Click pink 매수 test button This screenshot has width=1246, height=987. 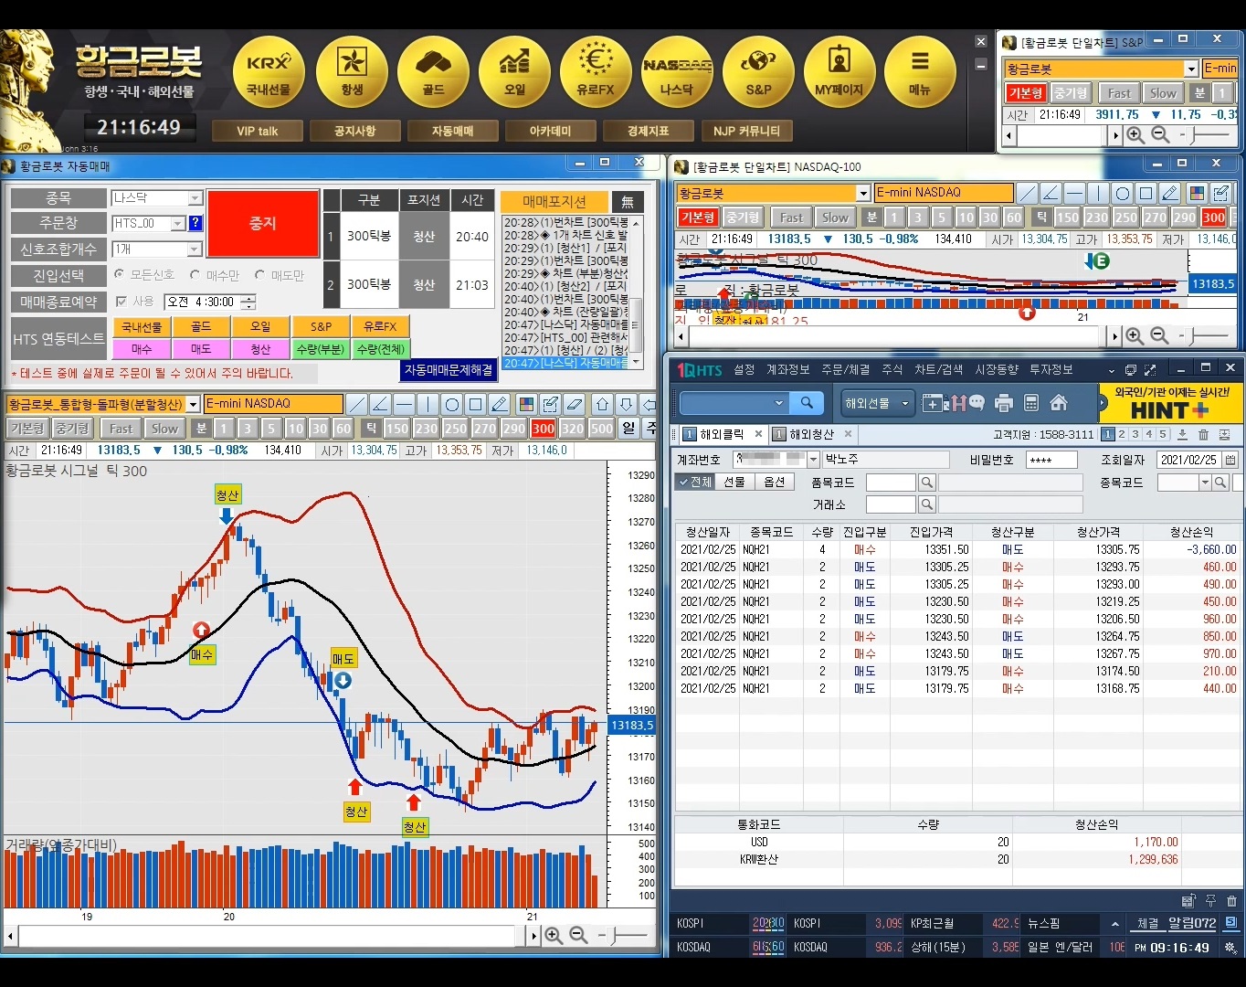[142, 349]
